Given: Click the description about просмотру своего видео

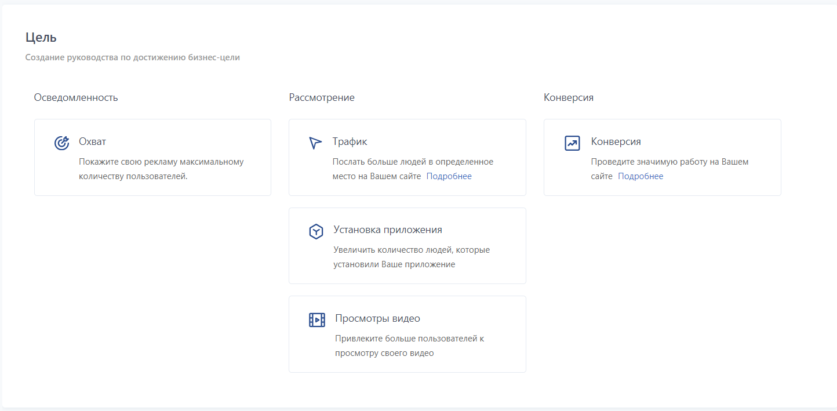Looking at the screenshot, I should pos(409,345).
